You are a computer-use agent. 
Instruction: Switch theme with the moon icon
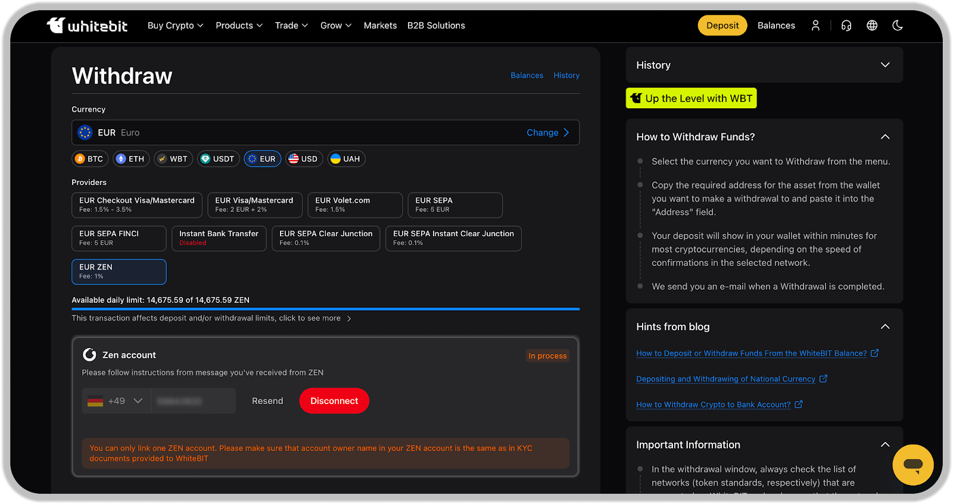[x=898, y=26]
